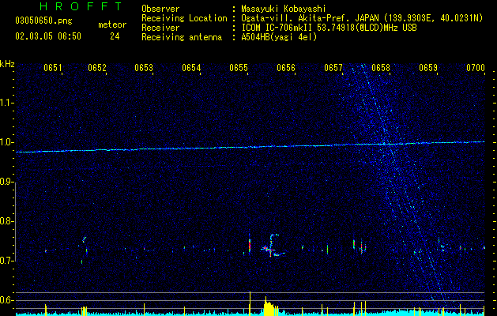Click the meteor label
This screenshot has height=316, width=497.
pyautogui.click(x=112, y=24)
